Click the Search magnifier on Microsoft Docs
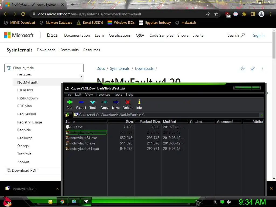This screenshot has height=207, width=276. tap(243, 35)
